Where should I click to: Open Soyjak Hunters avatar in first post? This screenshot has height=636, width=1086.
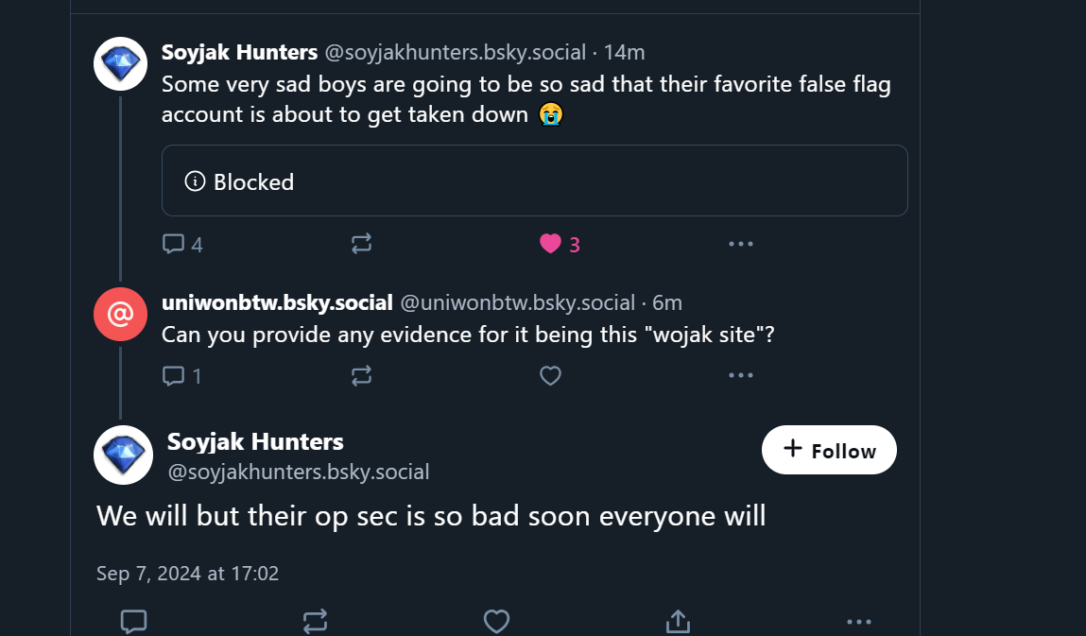(x=121, y=64)
